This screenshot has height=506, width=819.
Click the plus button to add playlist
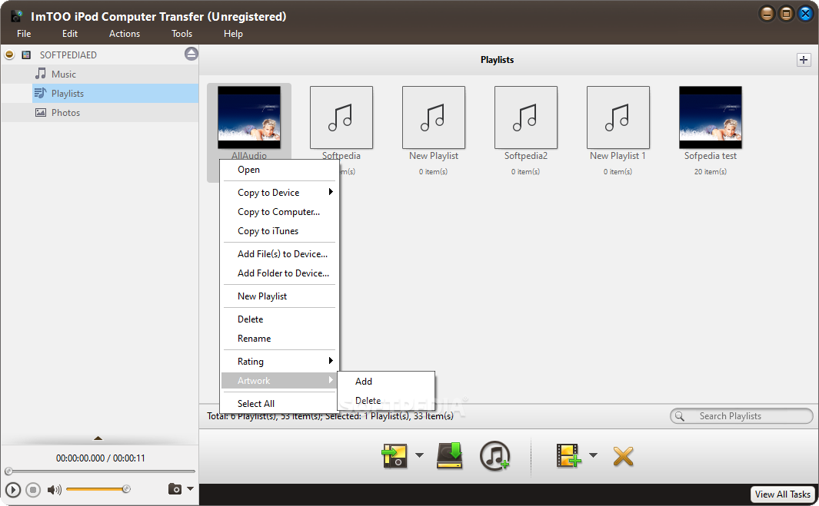(x=804, y=59)
